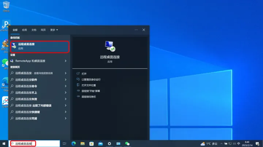
Task: Click the network icon in system tray
Action: pyautogui.click(x=230, y=144)
